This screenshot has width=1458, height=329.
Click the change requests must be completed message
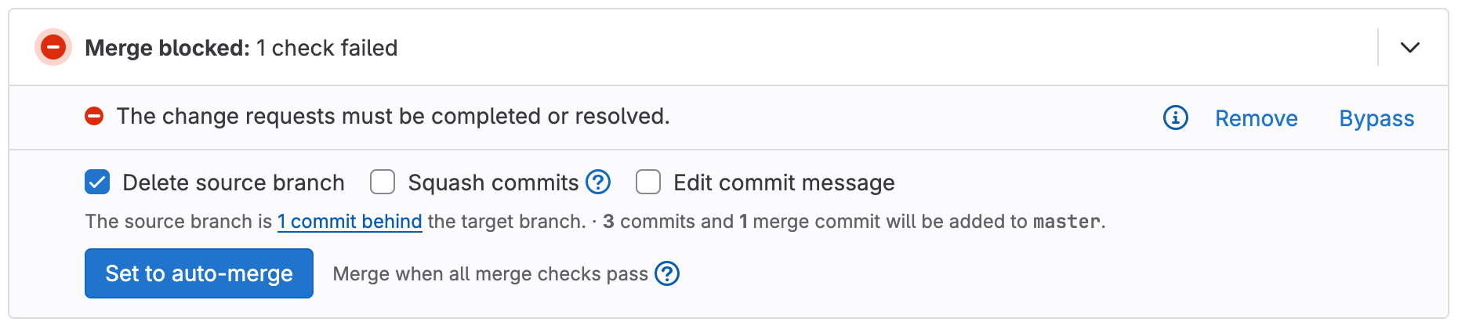393,117
